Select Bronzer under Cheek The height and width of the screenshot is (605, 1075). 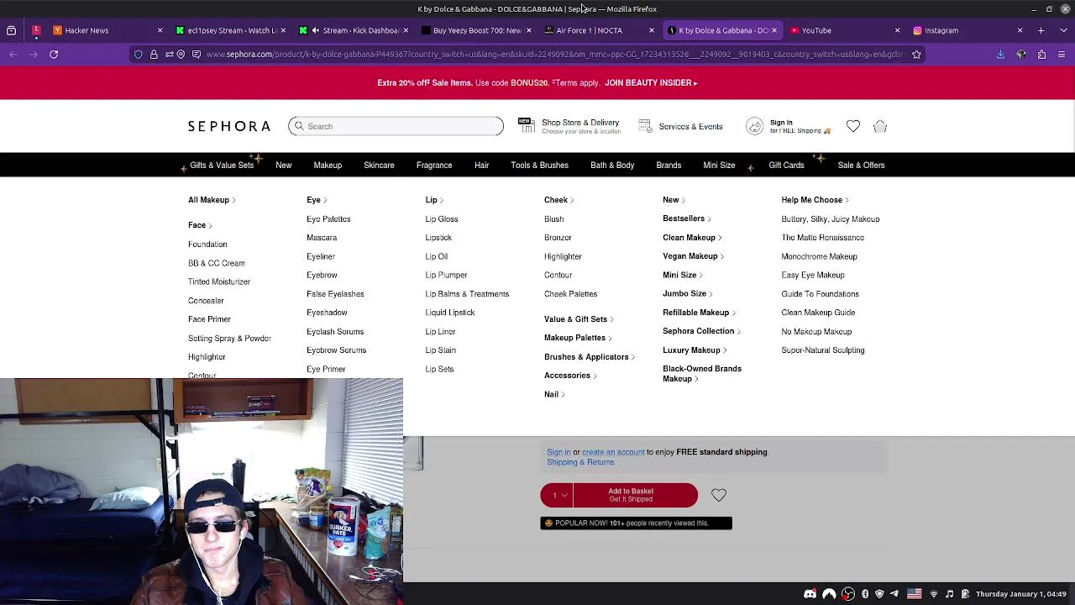click(558, 238)
